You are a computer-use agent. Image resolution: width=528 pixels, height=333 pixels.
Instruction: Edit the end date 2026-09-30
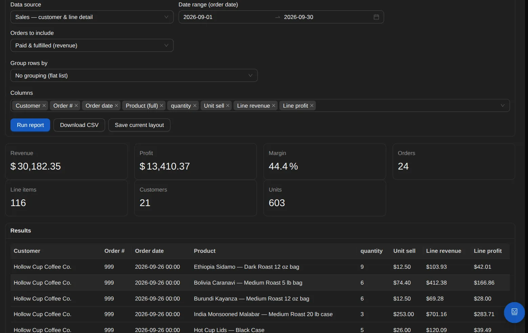(299, 17)
